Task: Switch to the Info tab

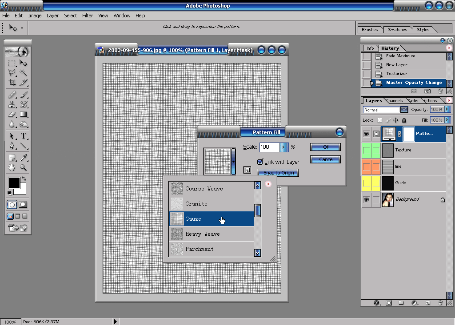Action: (x=370, y=48)
